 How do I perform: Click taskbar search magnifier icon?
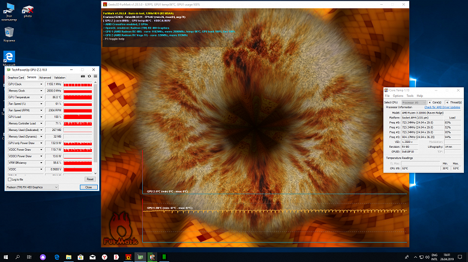click(17, 257)
